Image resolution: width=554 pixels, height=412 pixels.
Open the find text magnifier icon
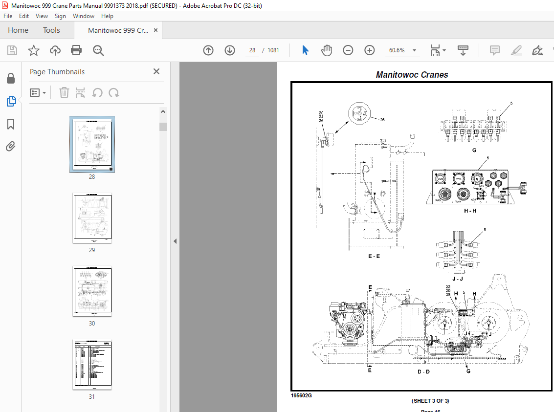(98, 50)
